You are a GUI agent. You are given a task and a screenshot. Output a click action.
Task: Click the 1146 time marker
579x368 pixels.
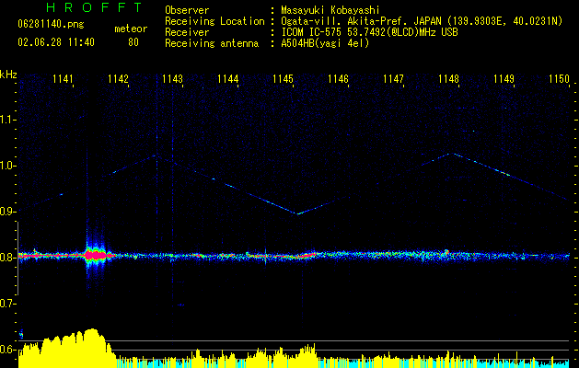[x=338, y=78]
